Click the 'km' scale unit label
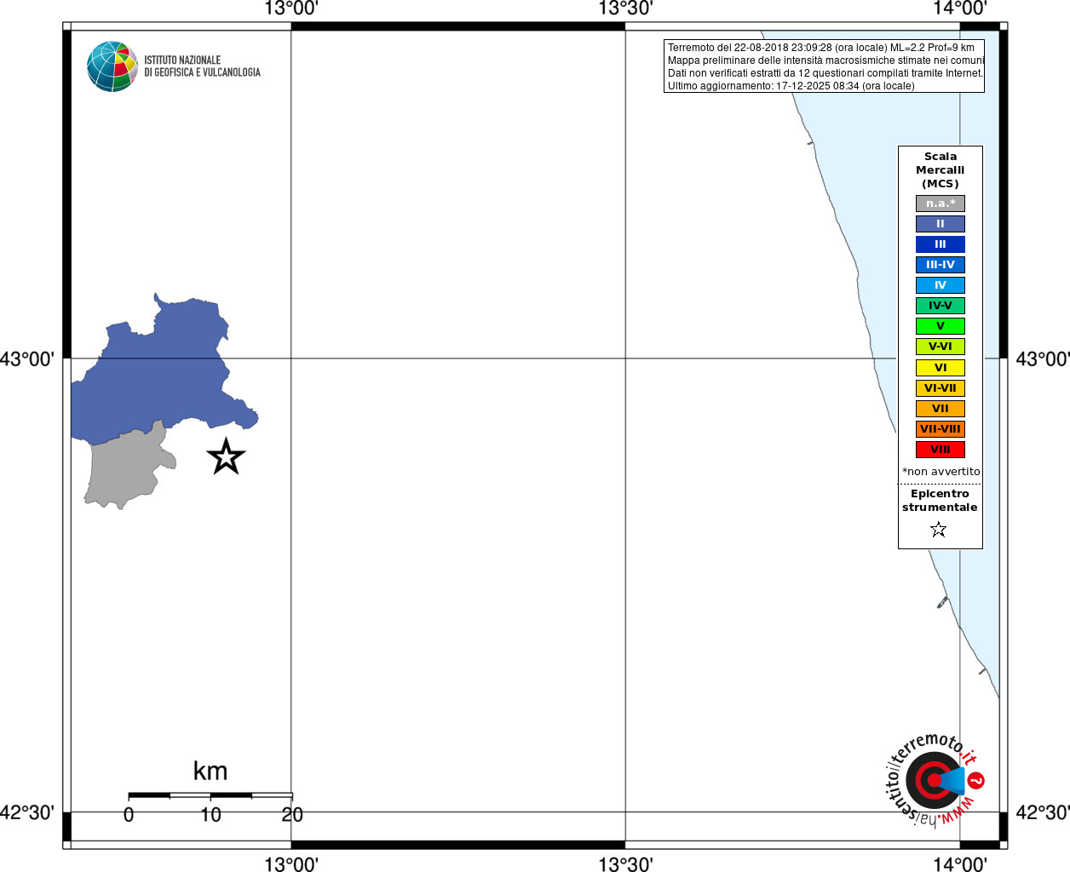The width and height of the screenshot is (1070, 872). click(210, 771)
